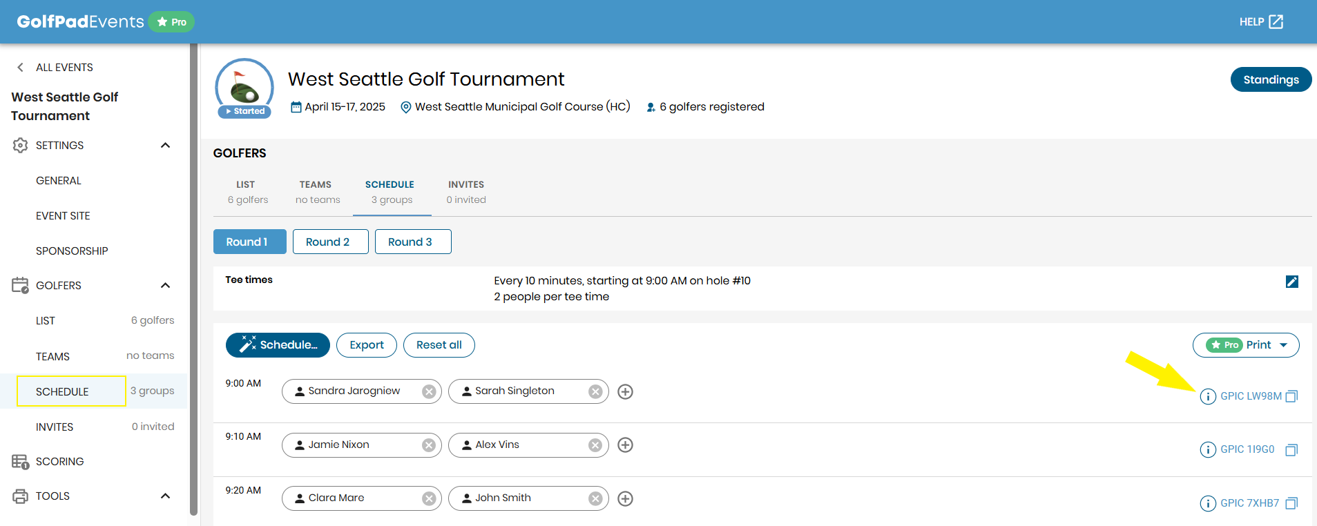Remove John Smith from the 9:20 AM group
This screenshot has width=1317, height=526.
tap(595, 498)
